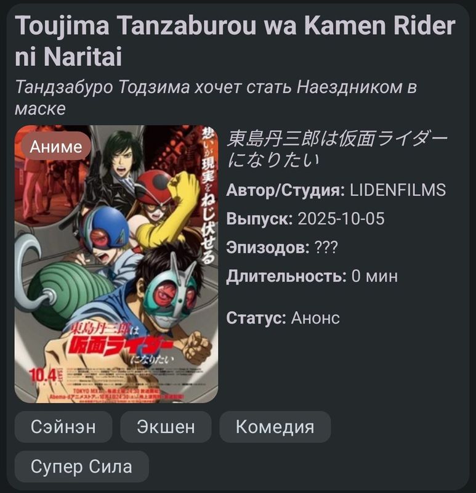Open the LIDENFILMS studio link
Viewport: 476px width, 493px height.
[398, 190]
